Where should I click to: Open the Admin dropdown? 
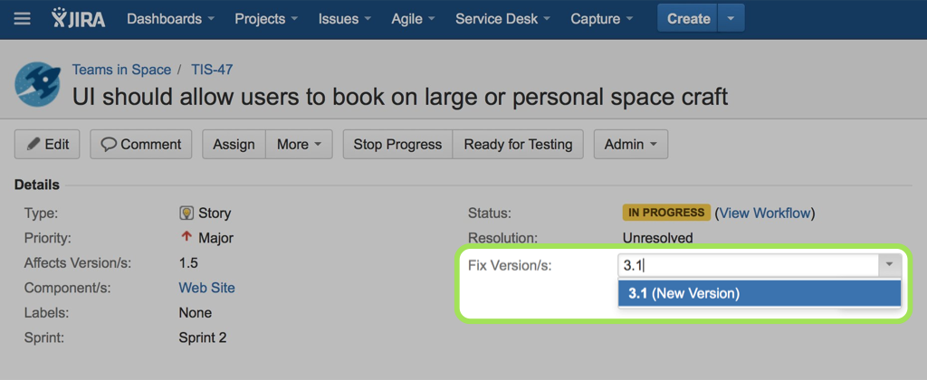[x=631, y=144]
